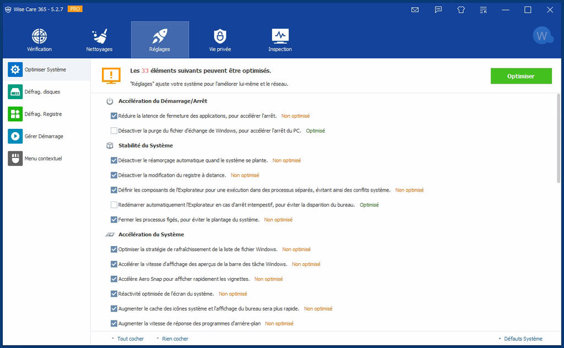Select the Réglages rocket tab
Screen dimensions: 564x348
click(160, 40)
